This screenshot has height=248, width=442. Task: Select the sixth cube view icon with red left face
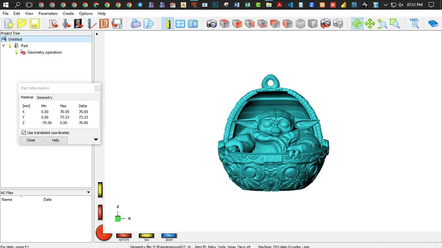coord(288,24)
